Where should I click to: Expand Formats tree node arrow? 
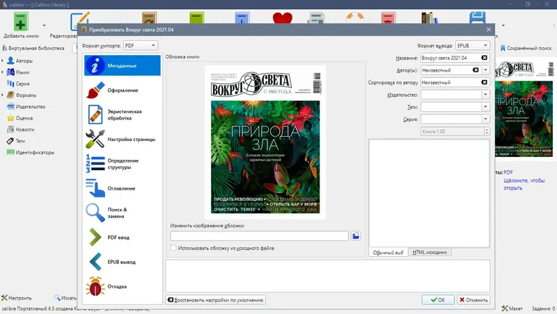3,95
